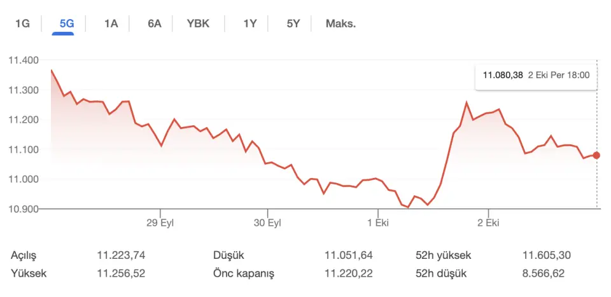The height and width of the screenshot is (297, 611).
Task: Click the red end-of-line data point
Action: pos(596,155)
